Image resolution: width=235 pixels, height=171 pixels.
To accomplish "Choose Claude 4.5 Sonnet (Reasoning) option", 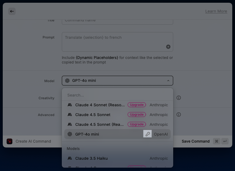I will coord(117,124).
